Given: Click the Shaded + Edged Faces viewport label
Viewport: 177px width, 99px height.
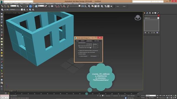Looking at the screenshot, I should (18, 13).
